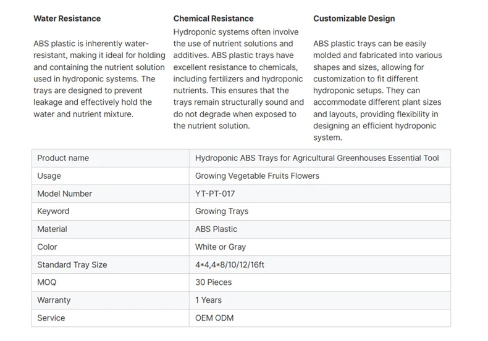Click the 1 Years warranty value
Viewport: 488px width, 341px height.
(209, 300)
